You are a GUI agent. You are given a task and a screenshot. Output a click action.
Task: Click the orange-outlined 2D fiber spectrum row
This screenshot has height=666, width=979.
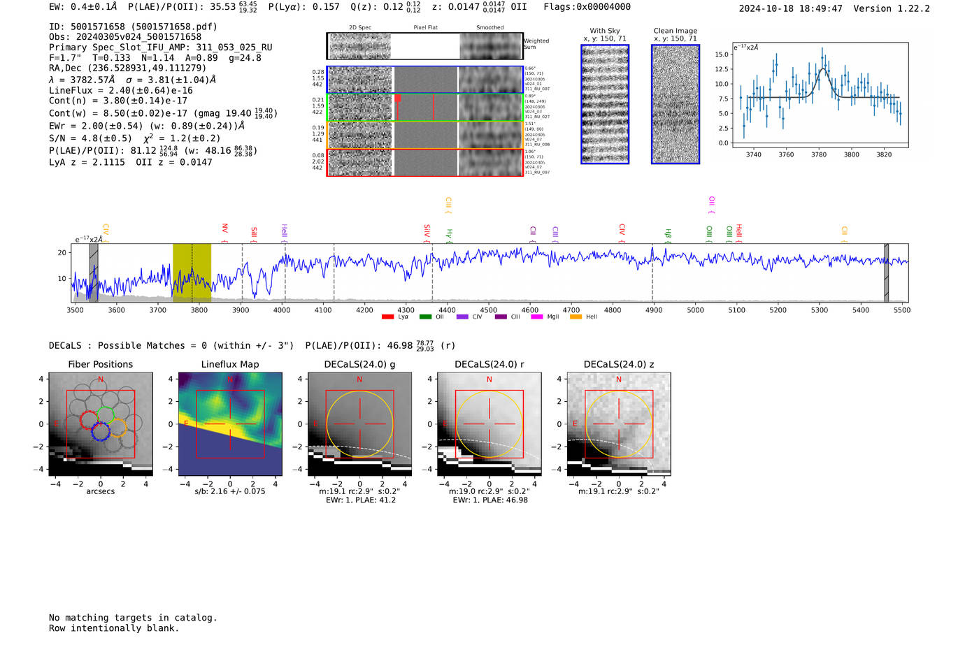[424, 135]
